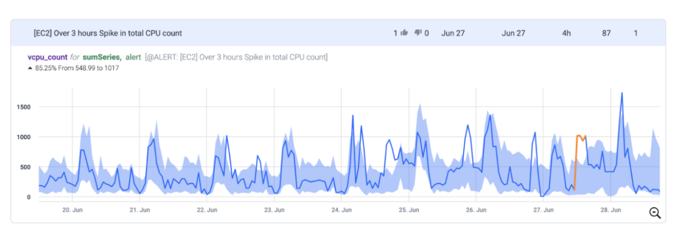Screen dimensions: 682x250
Task: Click the tallest spike after 28. Jun
Action: [622, 94]
